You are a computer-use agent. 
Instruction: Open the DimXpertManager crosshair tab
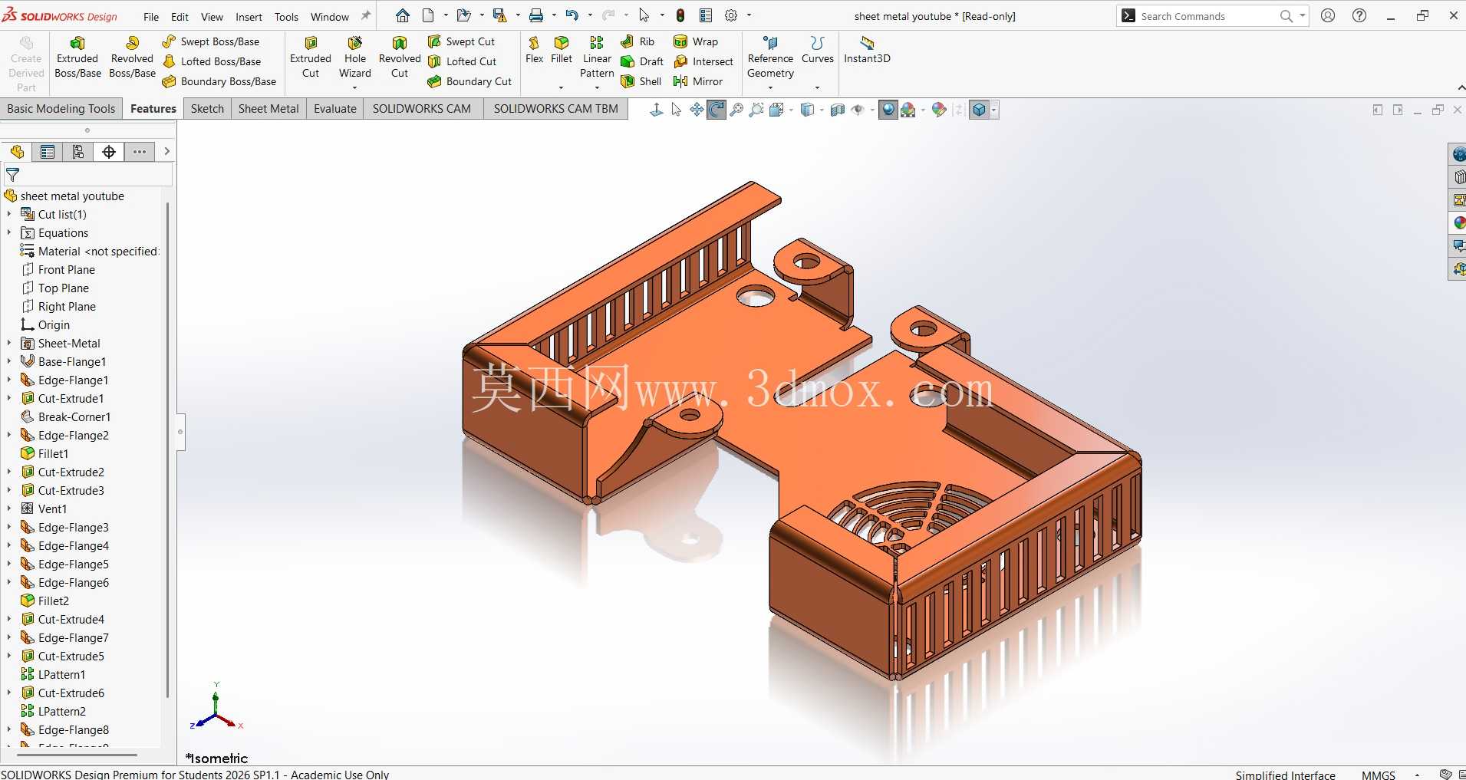pyautogui.click(x=109, y=152)
